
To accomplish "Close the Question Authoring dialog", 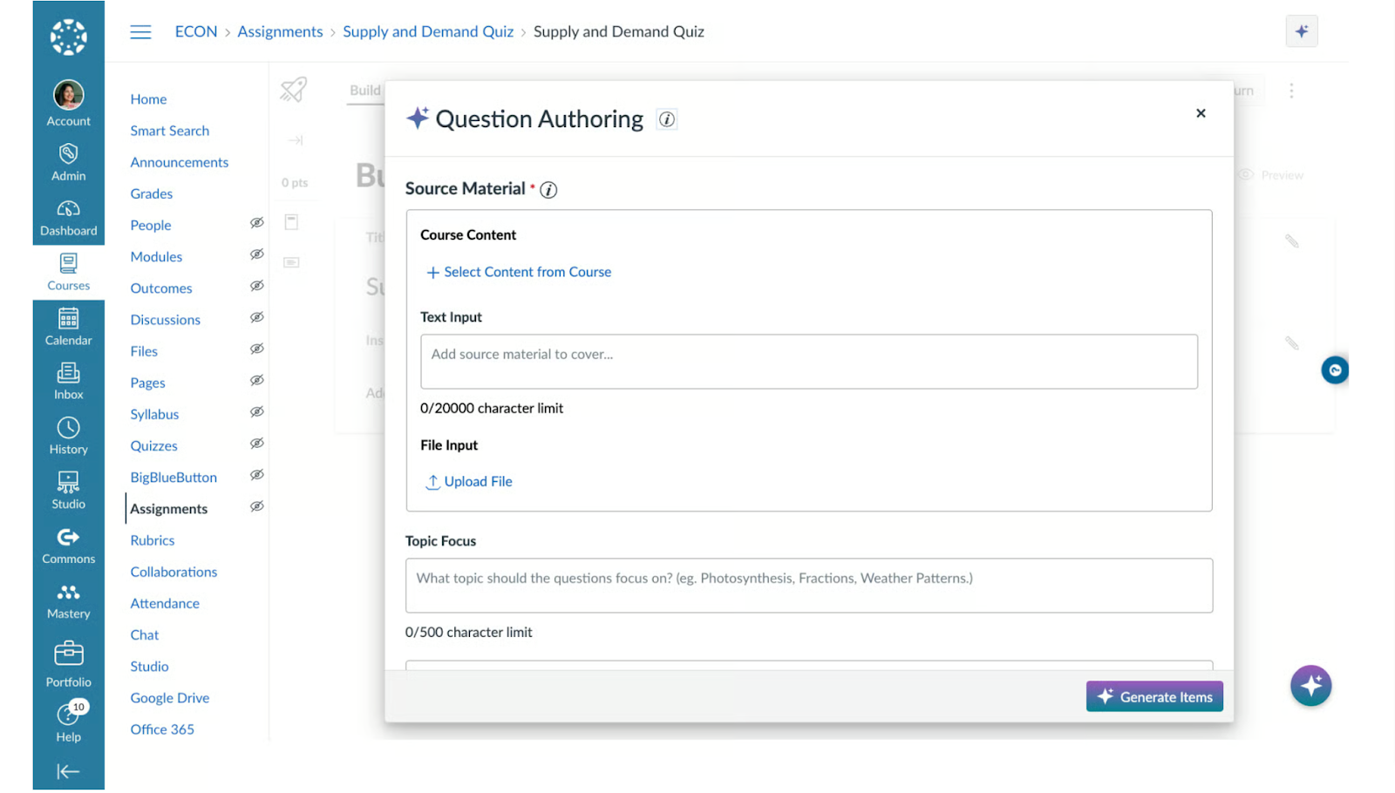I will [x=1201, y=113].
